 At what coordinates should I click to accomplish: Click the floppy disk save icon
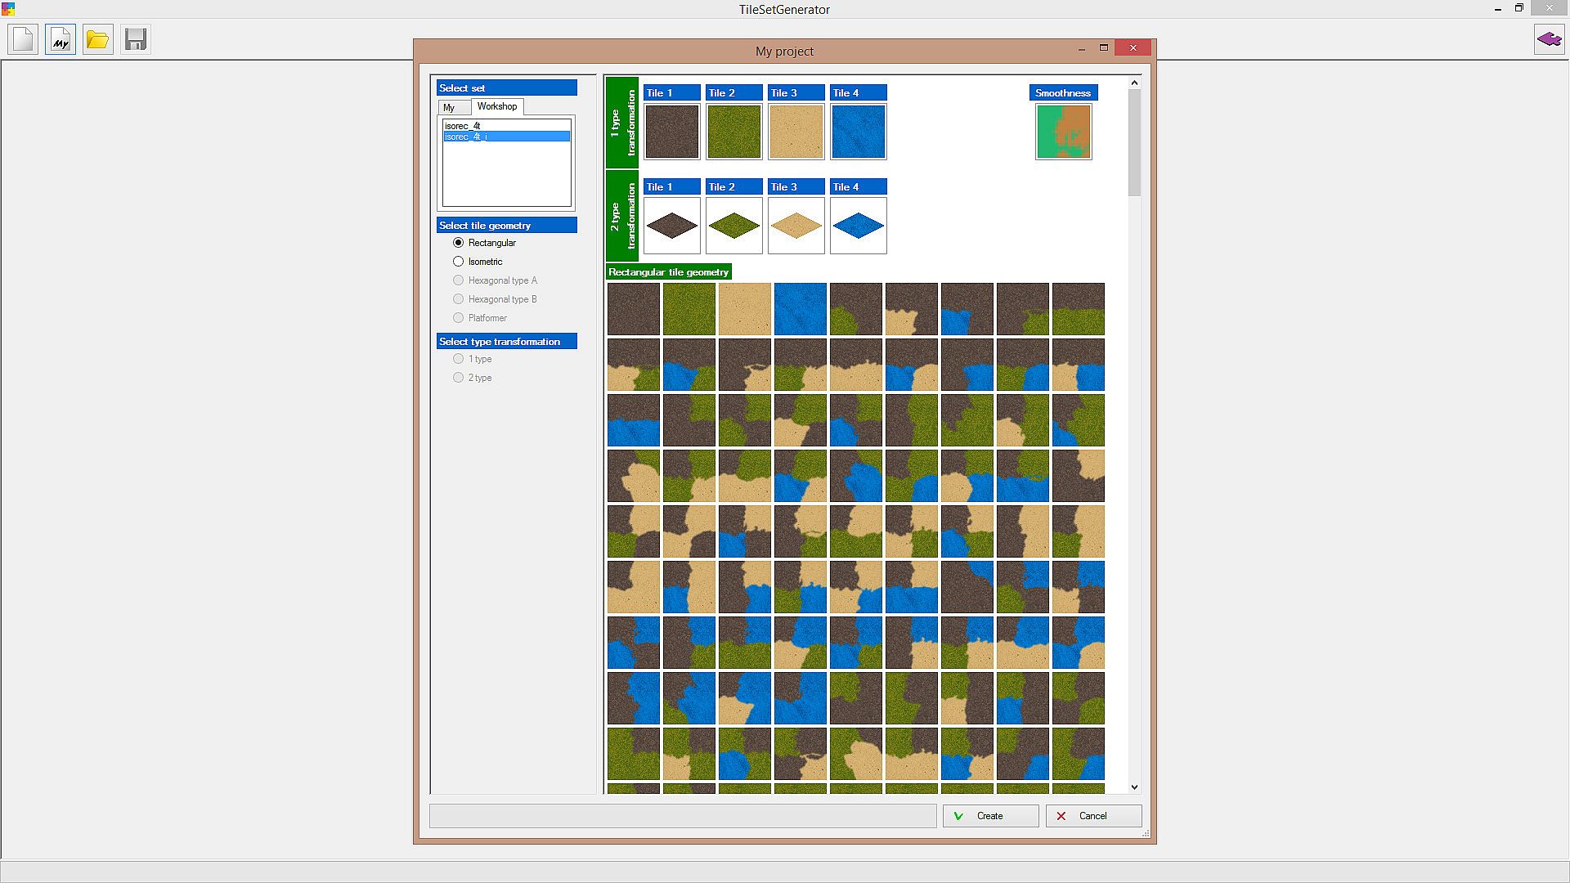coord(136,39)
